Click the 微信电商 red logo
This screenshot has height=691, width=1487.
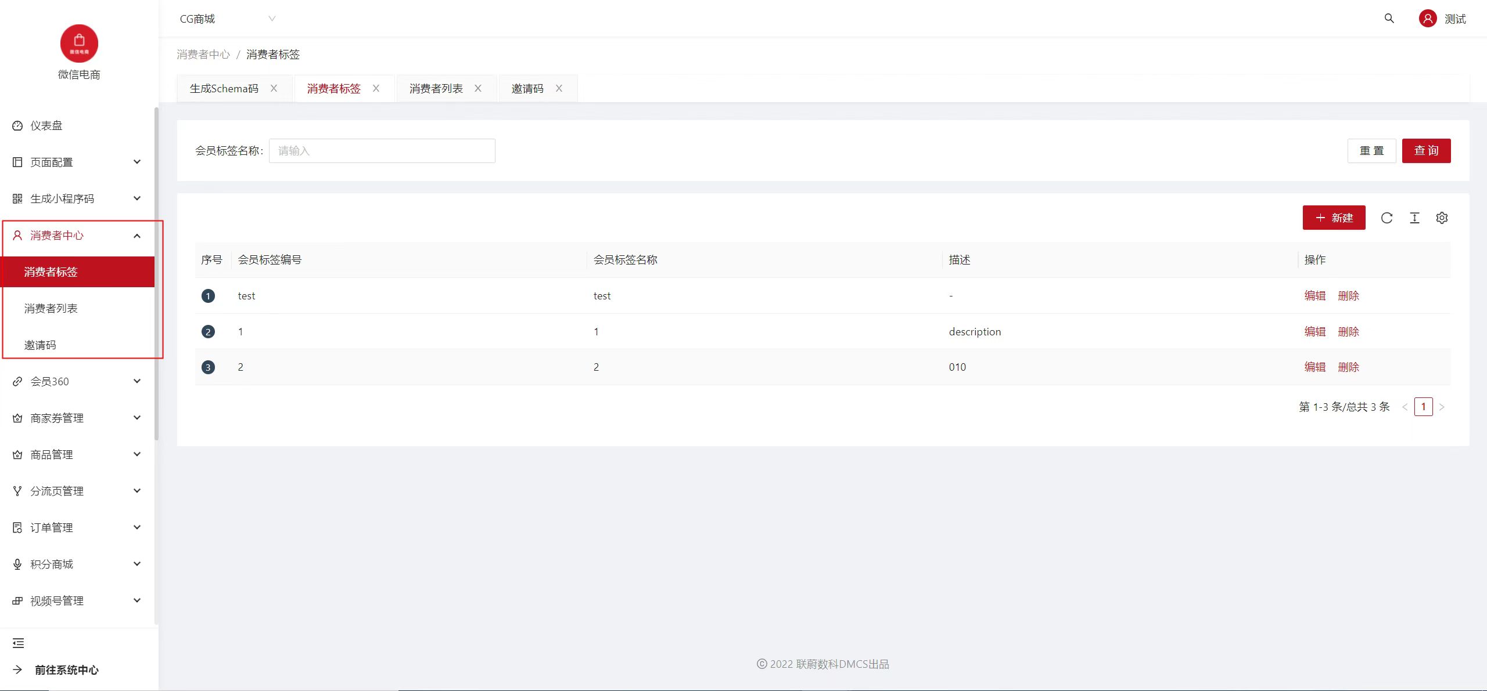(79, 44)
